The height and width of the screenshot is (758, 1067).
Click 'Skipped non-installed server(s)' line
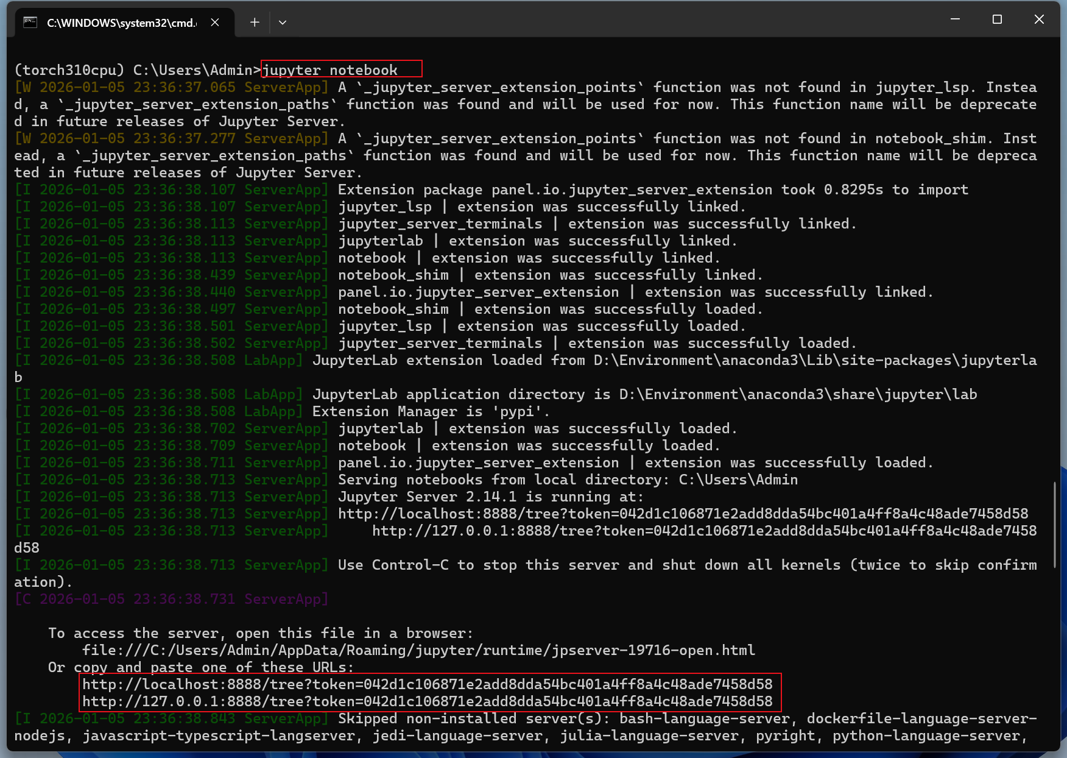(x=525, y=727)
